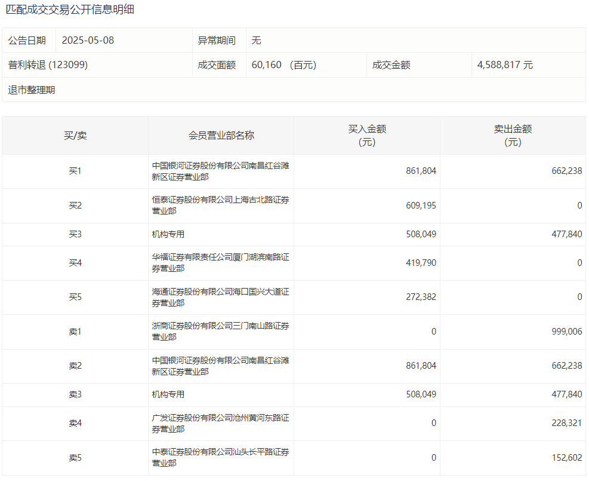Click the 会员营业部名称 column header
The width and height of the screenshot is (589, 481).
pos(221,136)
